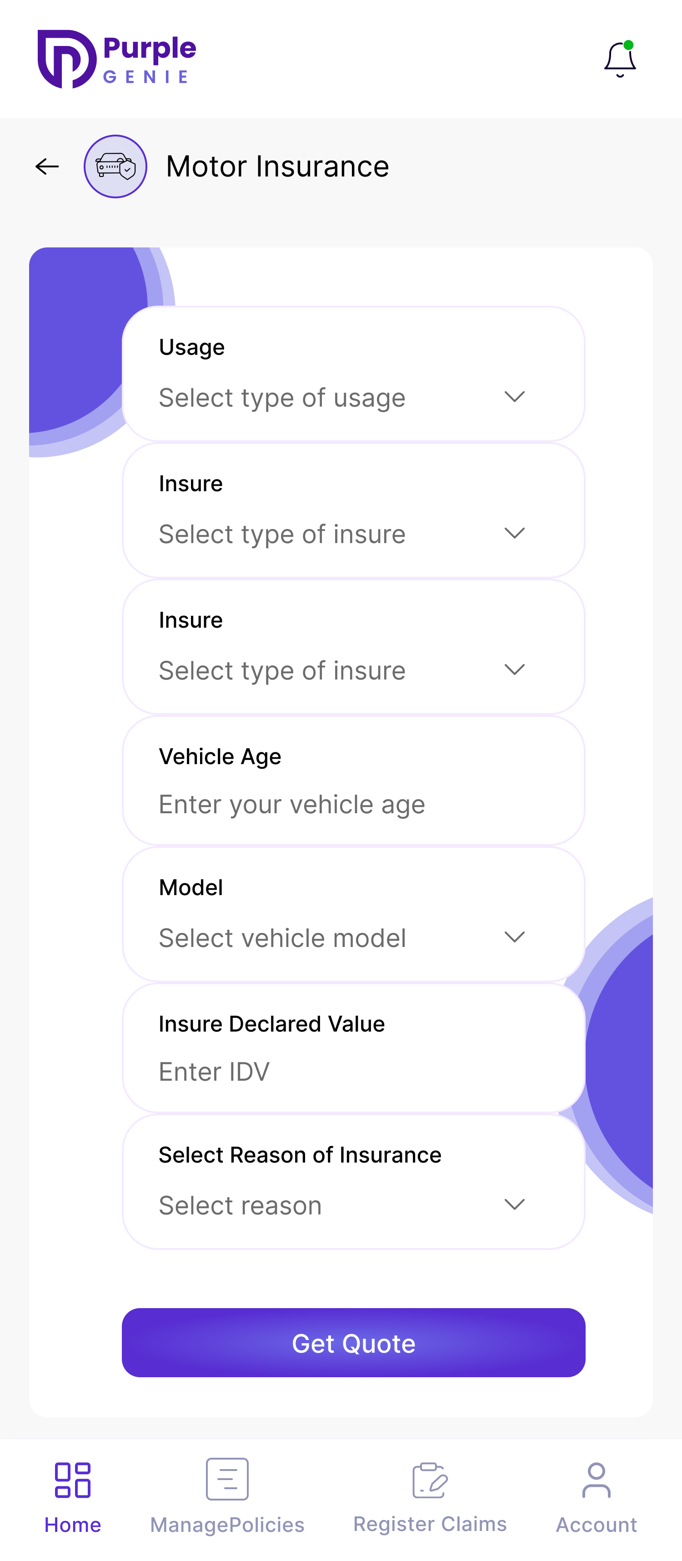
Task: Click the Vehicle Age input field
Action: pyautogui.click(x=341, y=804)
